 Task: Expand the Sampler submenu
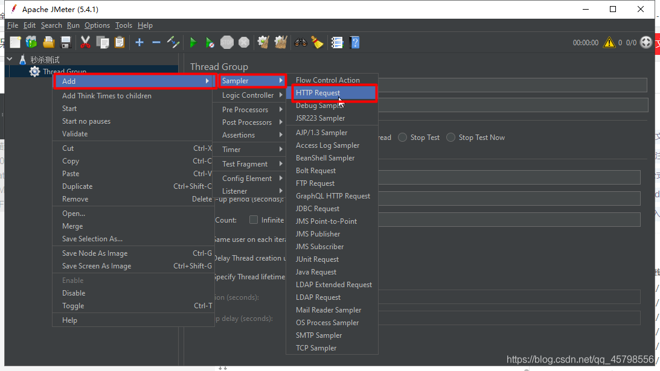pos(252,81)
